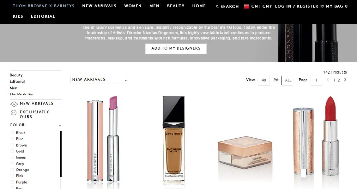Click the New Arrivals diamond icon in sidebar
The width and height of the screenshot is (357, 189).
tap(14, 104)
